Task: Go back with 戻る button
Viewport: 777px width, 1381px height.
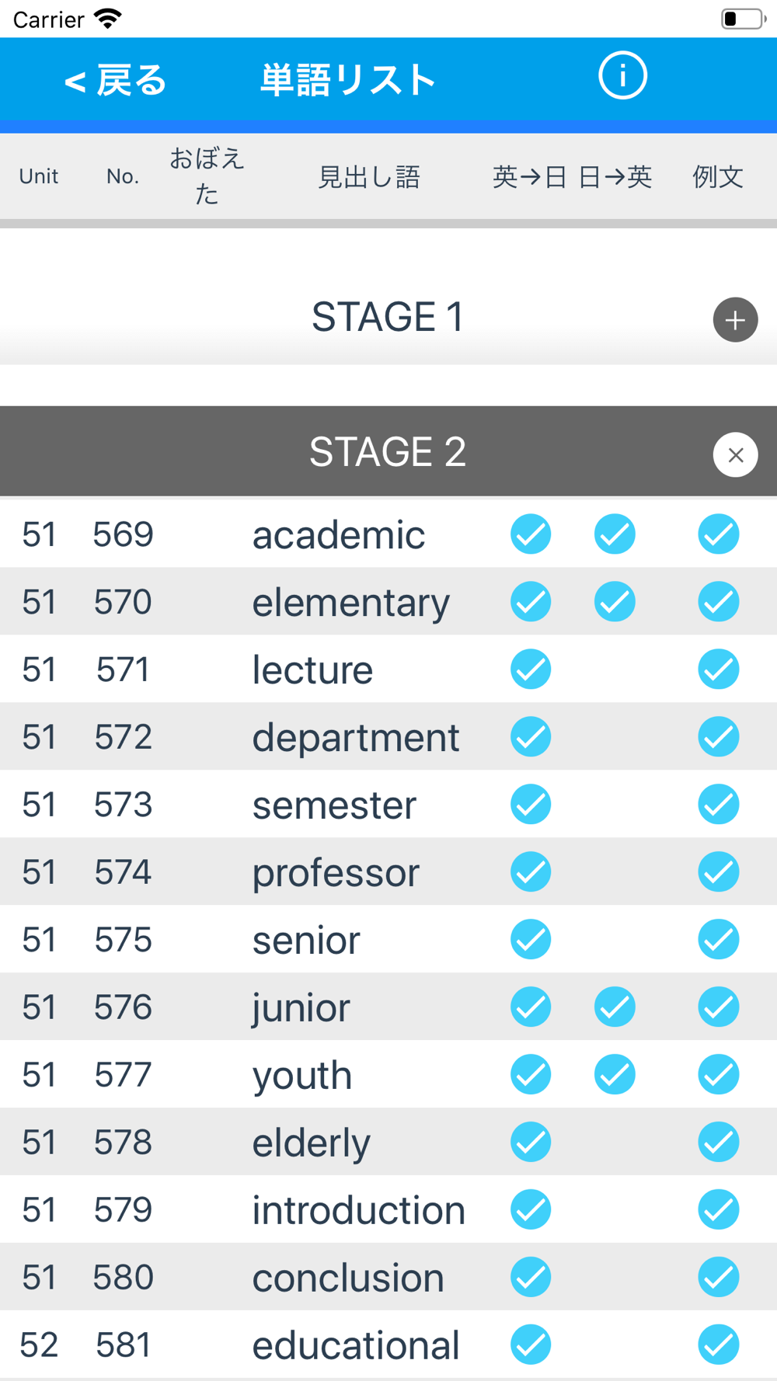Action: [x=115, y=81]
